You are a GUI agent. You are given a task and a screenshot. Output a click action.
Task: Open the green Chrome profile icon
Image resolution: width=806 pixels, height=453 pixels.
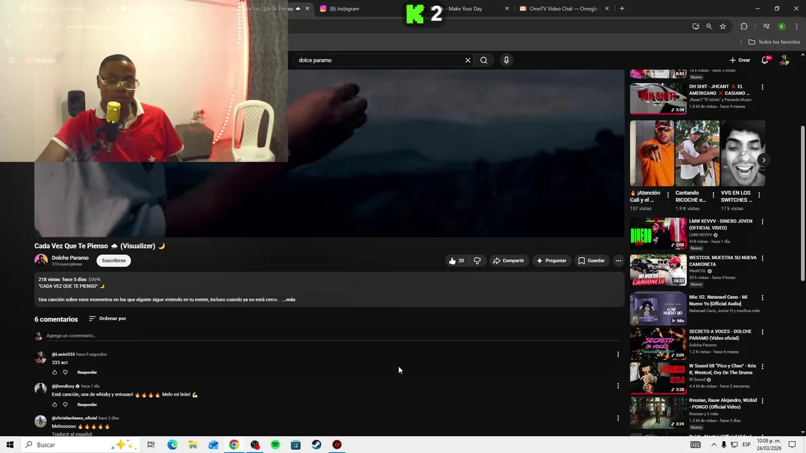click(x=781, y=26)
